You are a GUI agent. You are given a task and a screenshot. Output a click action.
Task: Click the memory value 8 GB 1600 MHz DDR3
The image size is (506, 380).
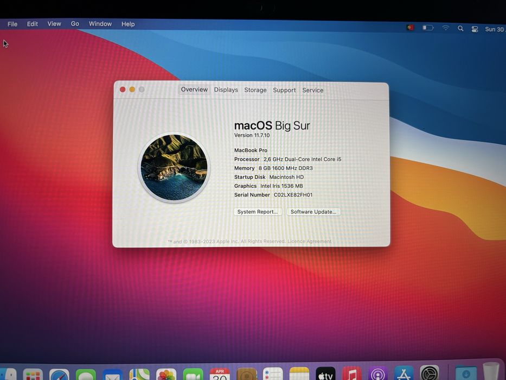(286, 168)
